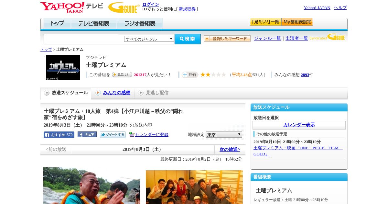The width and height of the screenshot is (388, 204).
Task: Click the ジャンル一覧 link
Action: 267,38
